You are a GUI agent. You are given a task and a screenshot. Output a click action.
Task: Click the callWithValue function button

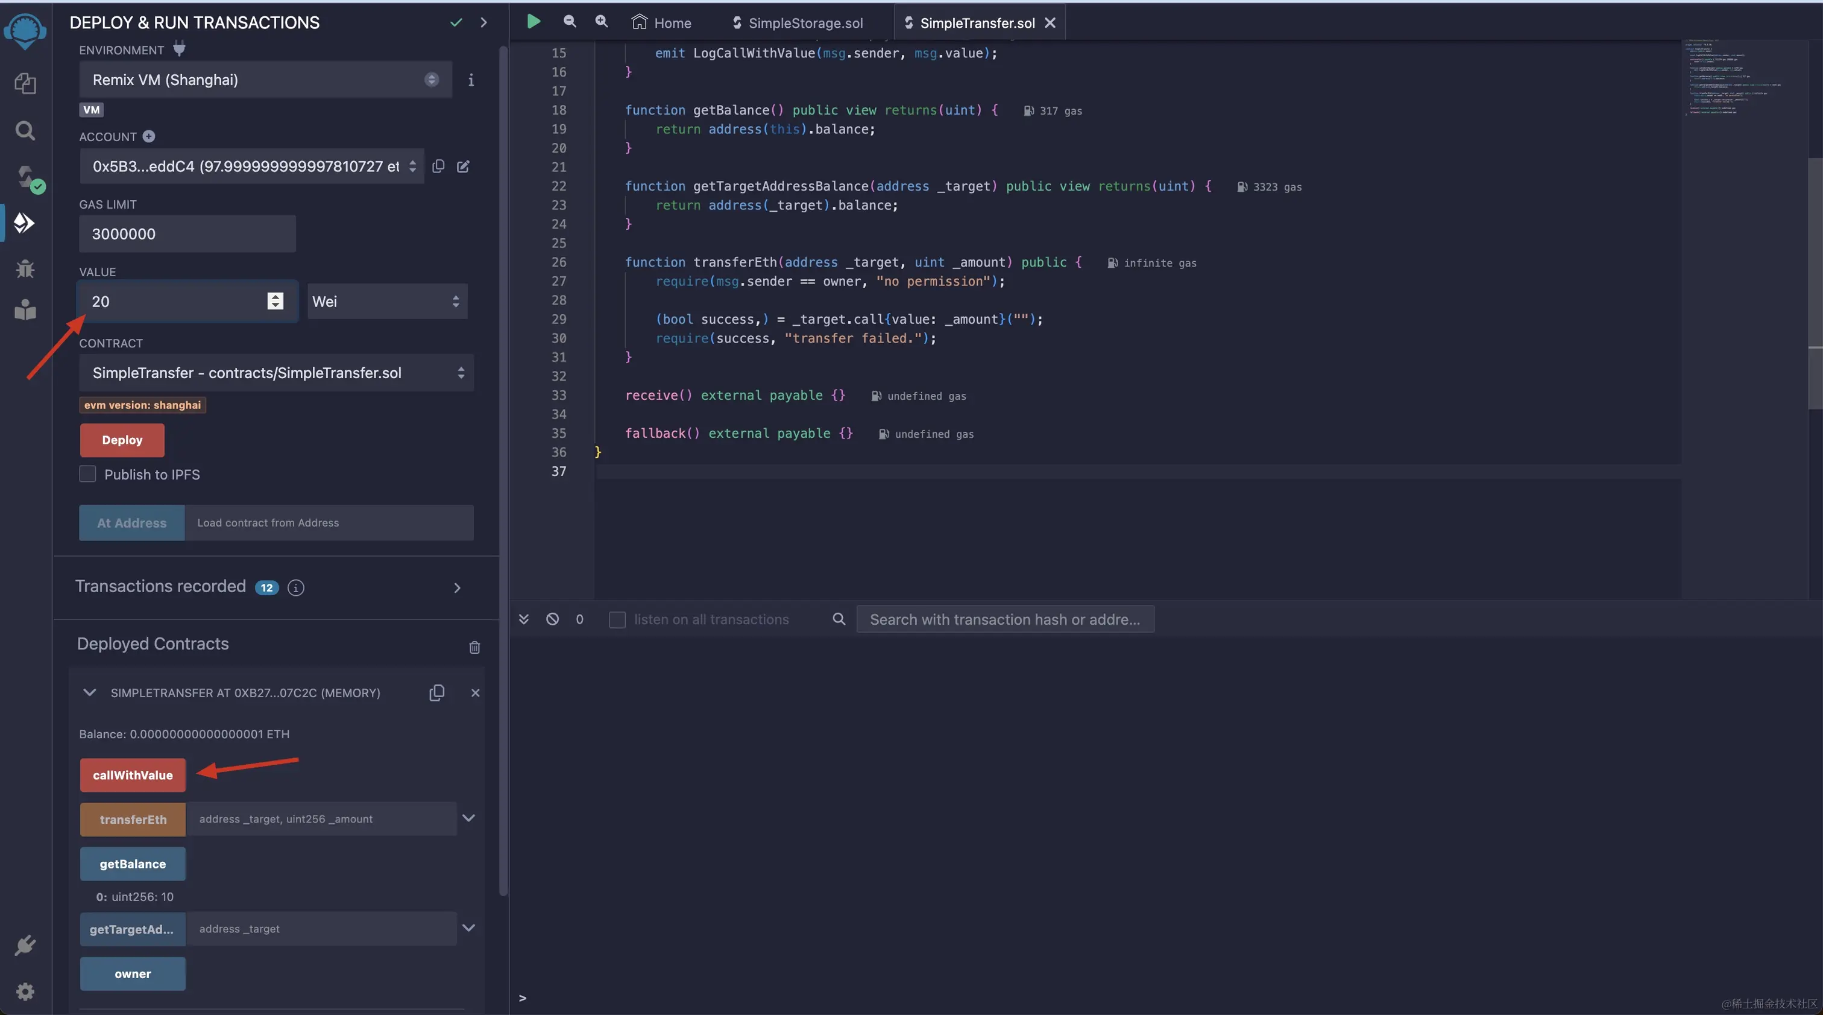click(133, 775)
